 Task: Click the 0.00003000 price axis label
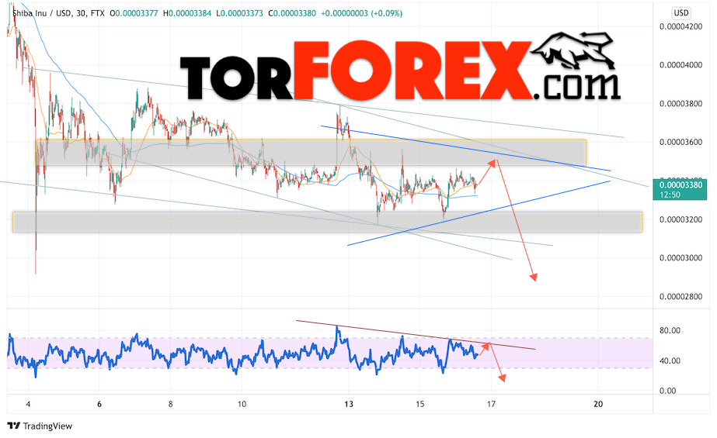680,258
